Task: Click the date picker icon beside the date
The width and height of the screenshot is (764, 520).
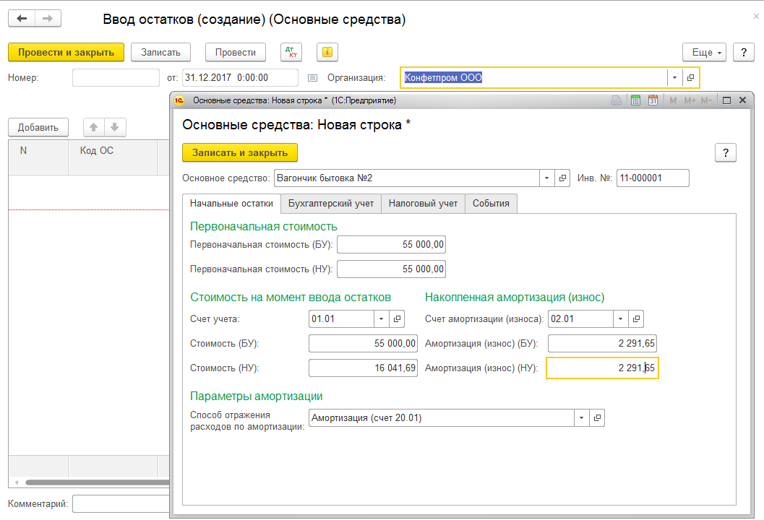Action: point(312,78)
